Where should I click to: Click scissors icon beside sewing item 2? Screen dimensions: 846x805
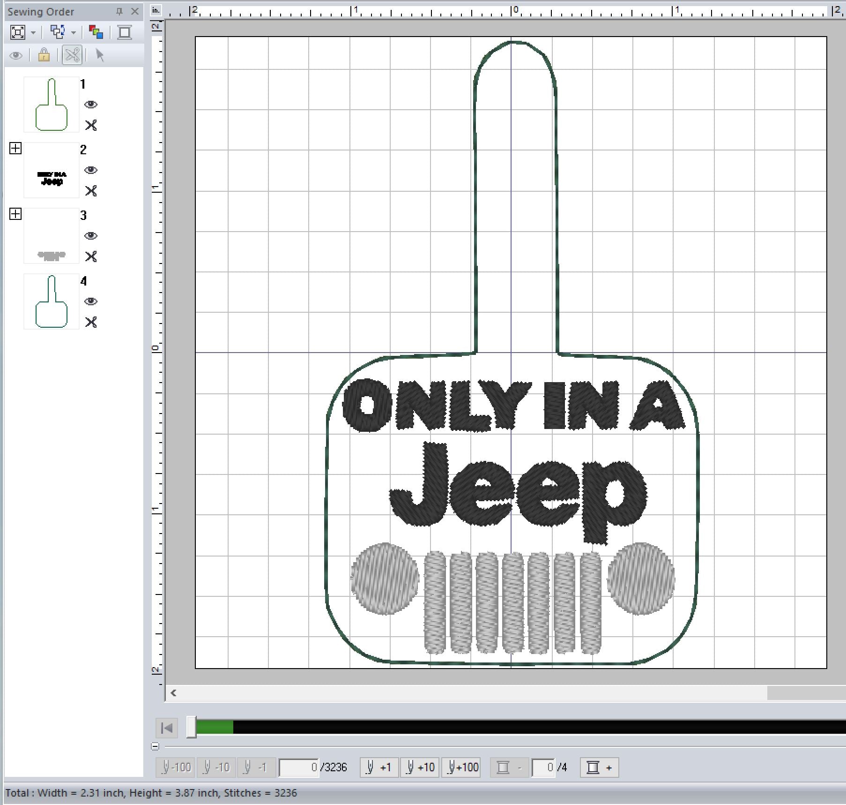(91, 191)
